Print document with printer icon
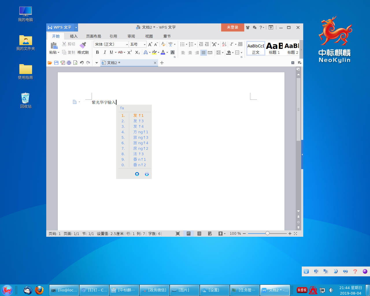This screenshot has height=296, width=370. 69,63
